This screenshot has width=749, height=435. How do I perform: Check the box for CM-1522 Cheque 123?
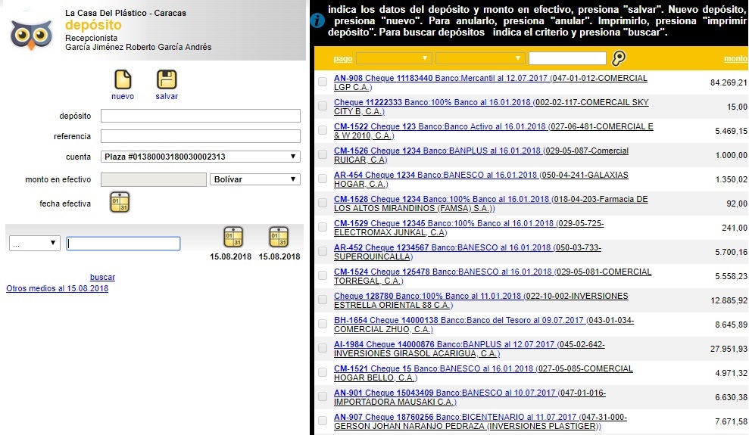(323, 130)
